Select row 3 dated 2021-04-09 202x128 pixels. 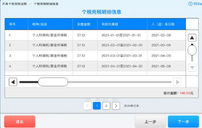[x=95, y=56]
